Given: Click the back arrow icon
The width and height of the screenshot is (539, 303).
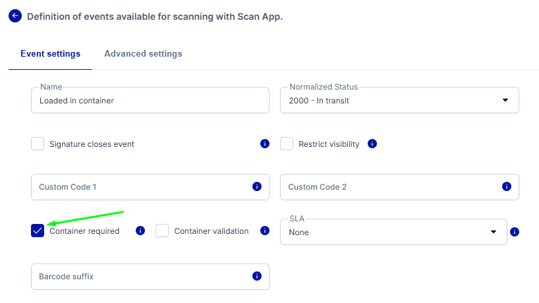Looking at the screenshot, I should click(15, 16).
